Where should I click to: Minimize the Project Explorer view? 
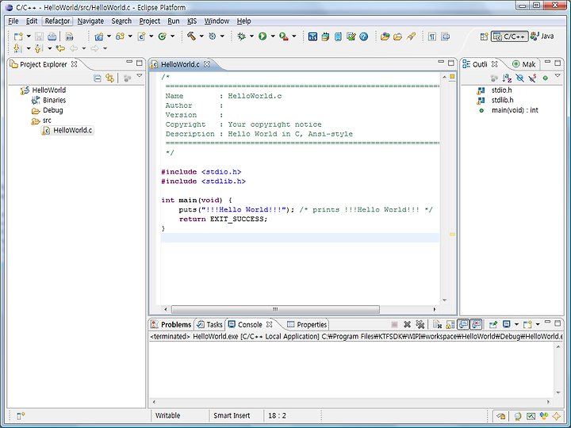click(x=129, y=63)
